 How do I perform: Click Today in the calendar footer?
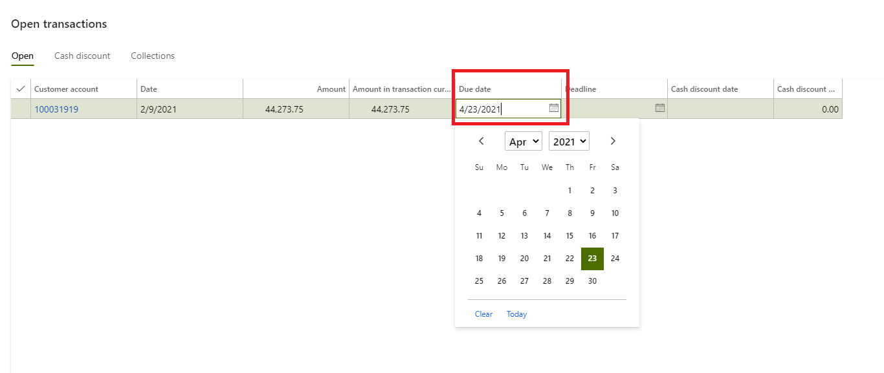tap(516, 314)
